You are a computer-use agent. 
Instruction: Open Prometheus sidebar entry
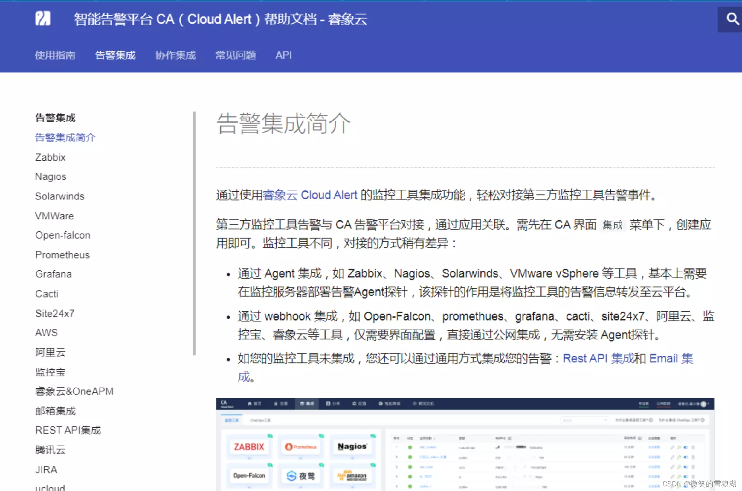[x=62, y=255]
